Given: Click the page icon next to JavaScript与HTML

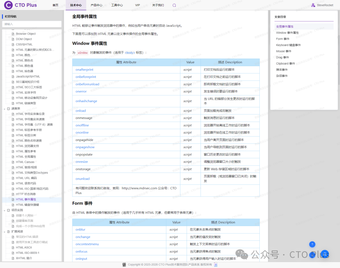Looking at the screenshot, I should (13, 76).
